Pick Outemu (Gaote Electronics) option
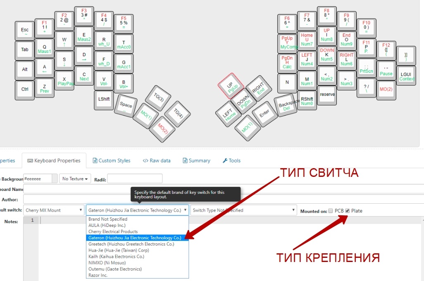The height and width of the screenshot is (281, 424). [137, 269]
